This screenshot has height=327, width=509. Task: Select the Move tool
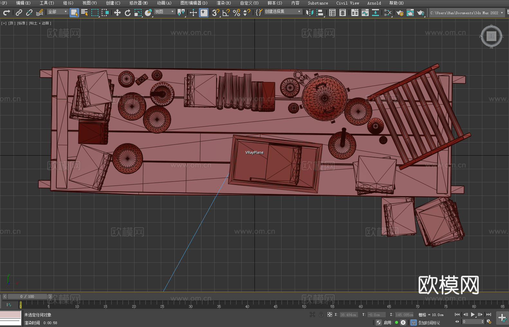pyautogui.click(x=117, y=13)
